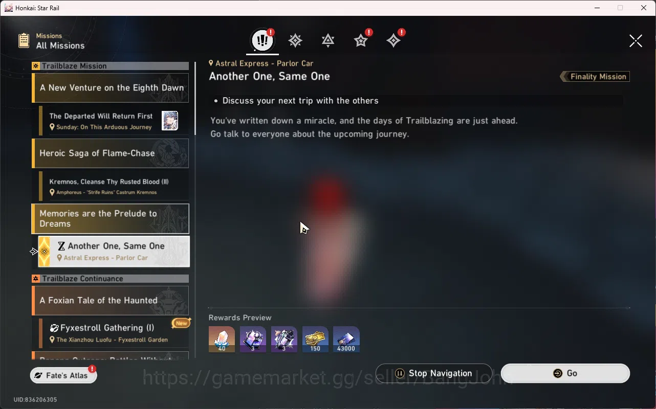Click the hourglass icon beside Another One, Same One
This screenshot has height=409, width=656.
[62, 246]
